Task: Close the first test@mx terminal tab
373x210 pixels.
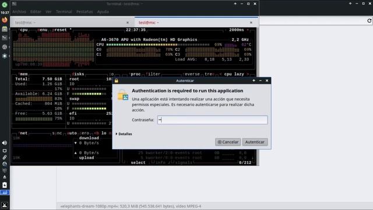Action: [128, 23]
